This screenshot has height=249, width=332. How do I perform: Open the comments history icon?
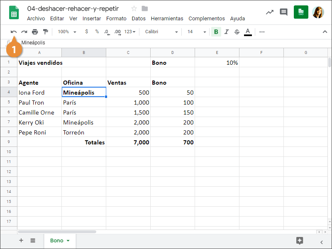[x=283, y=12]
